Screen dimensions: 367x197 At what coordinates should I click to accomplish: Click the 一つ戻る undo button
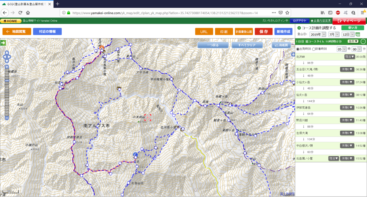click(213, 45)
